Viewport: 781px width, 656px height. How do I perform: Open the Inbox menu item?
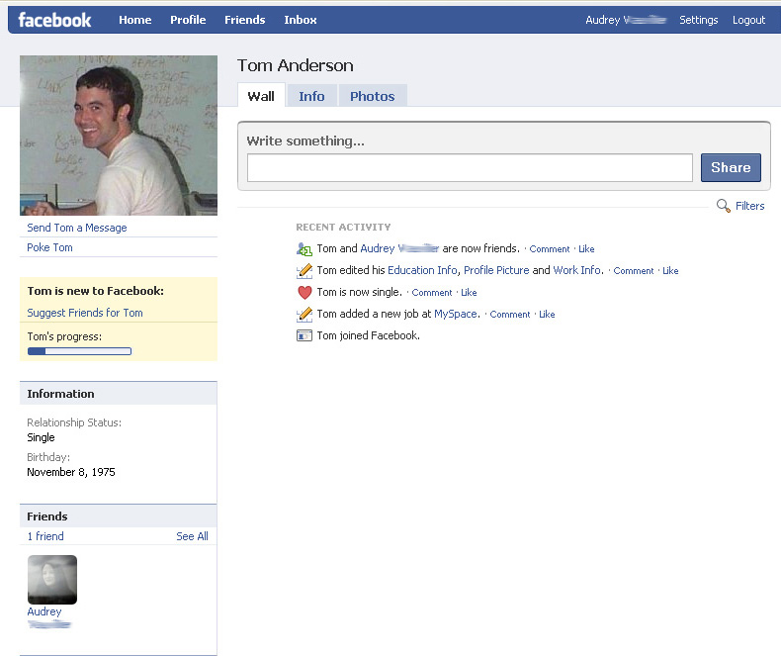point(301,20)
